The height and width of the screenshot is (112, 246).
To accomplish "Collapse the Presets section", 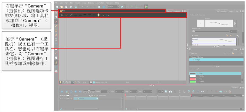I will [192, 35].
